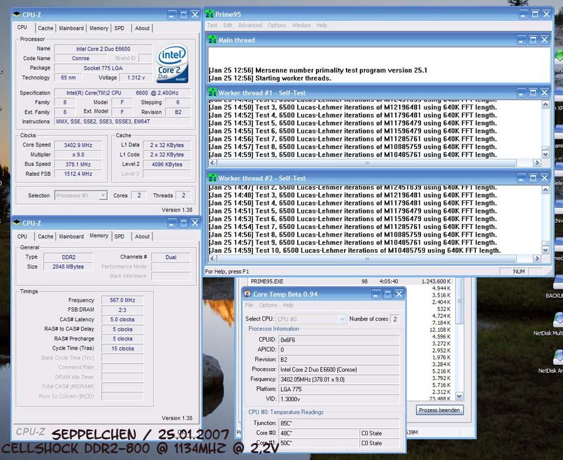Select the PRIME95.EXE row in the process list

[x=350, y=282]
